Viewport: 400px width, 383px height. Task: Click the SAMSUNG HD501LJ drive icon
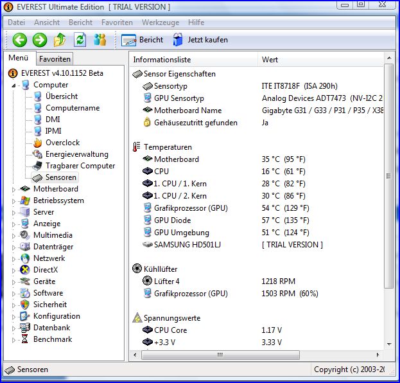click(148, 244)
